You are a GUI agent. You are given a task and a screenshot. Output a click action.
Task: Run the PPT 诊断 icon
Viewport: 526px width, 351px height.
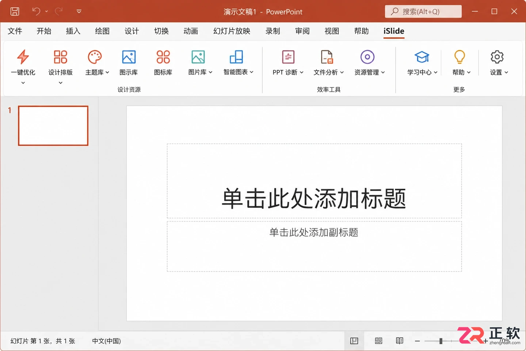pyautogui.click(x=288, y=57)
